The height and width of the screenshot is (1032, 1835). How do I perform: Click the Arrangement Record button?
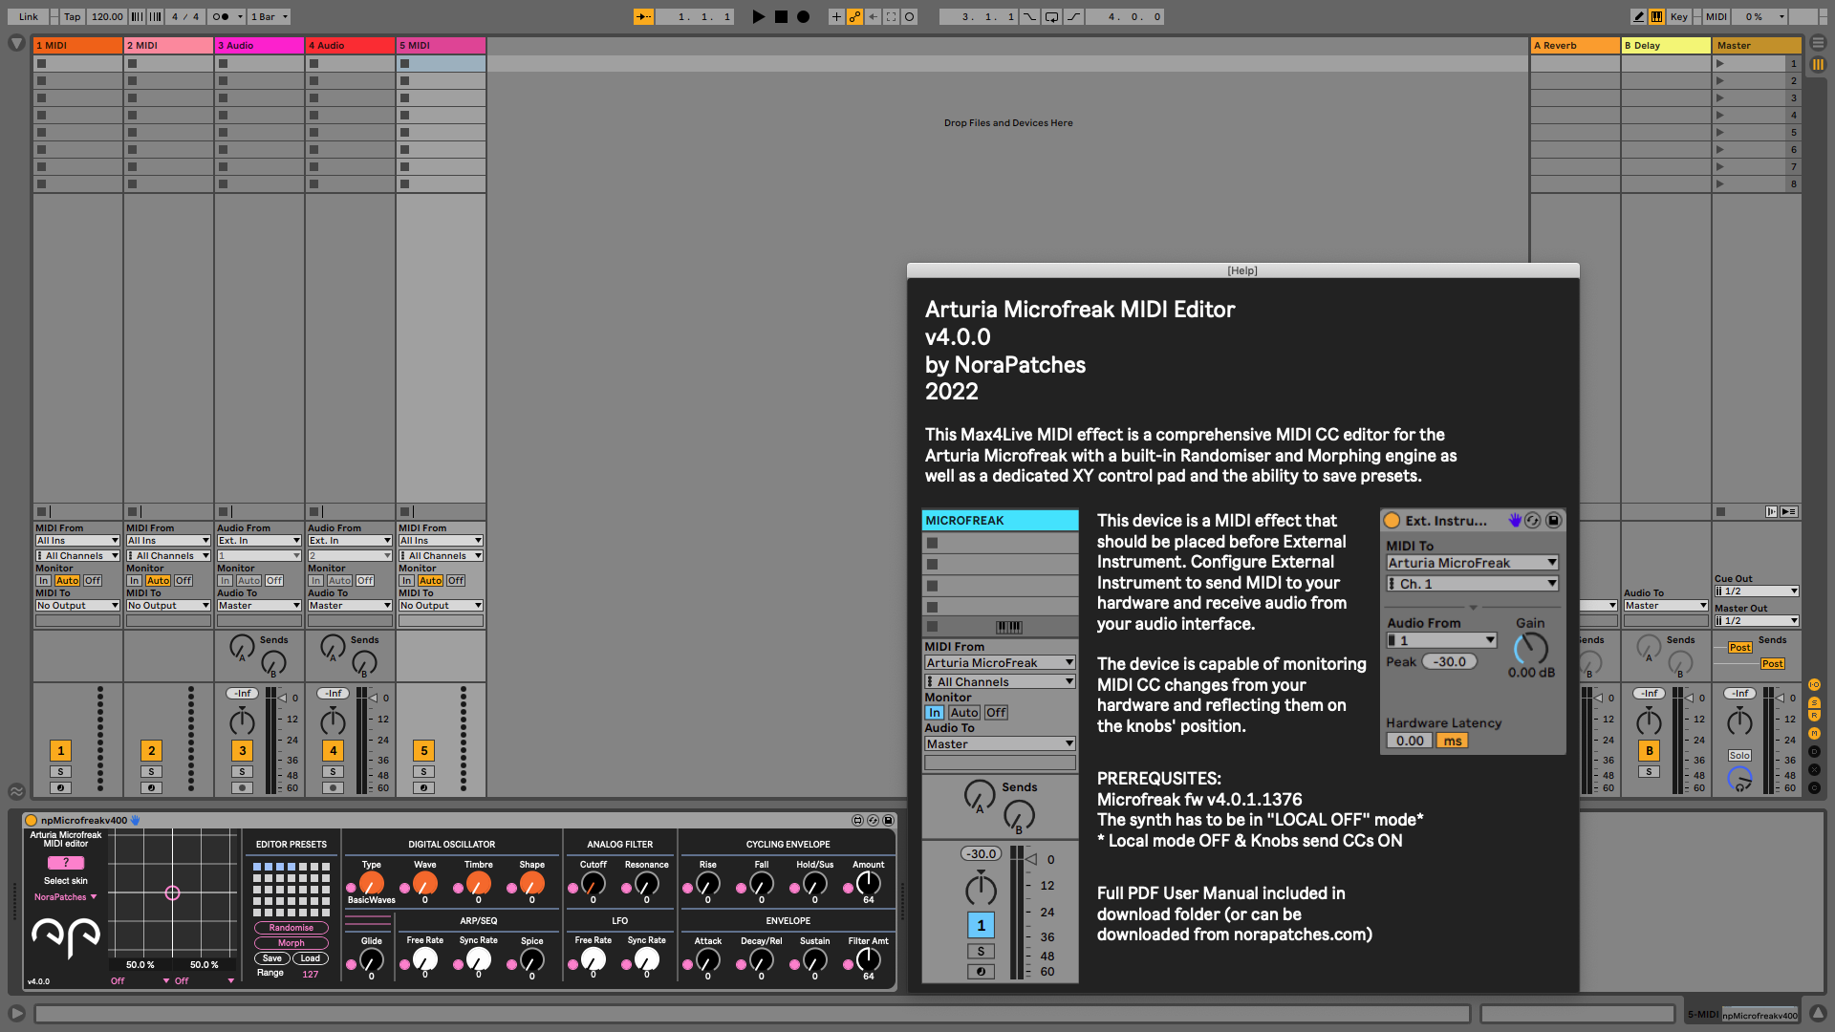804,16
